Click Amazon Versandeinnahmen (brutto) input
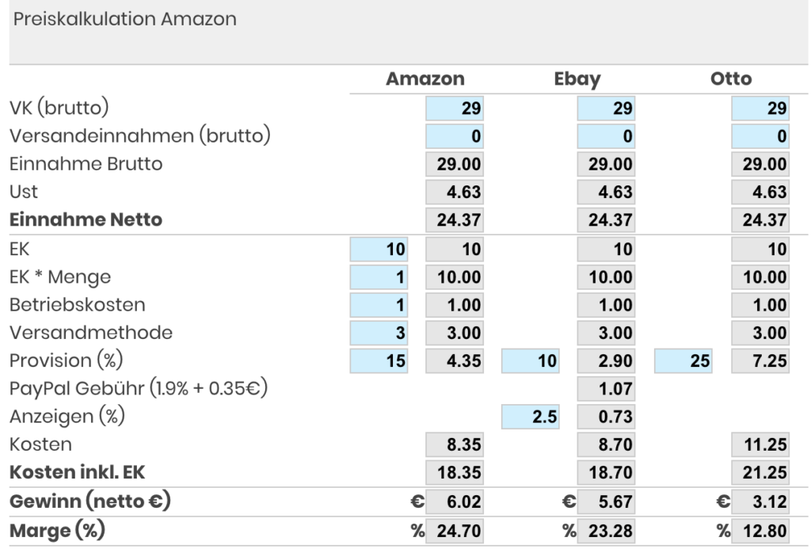 point(455,136)
